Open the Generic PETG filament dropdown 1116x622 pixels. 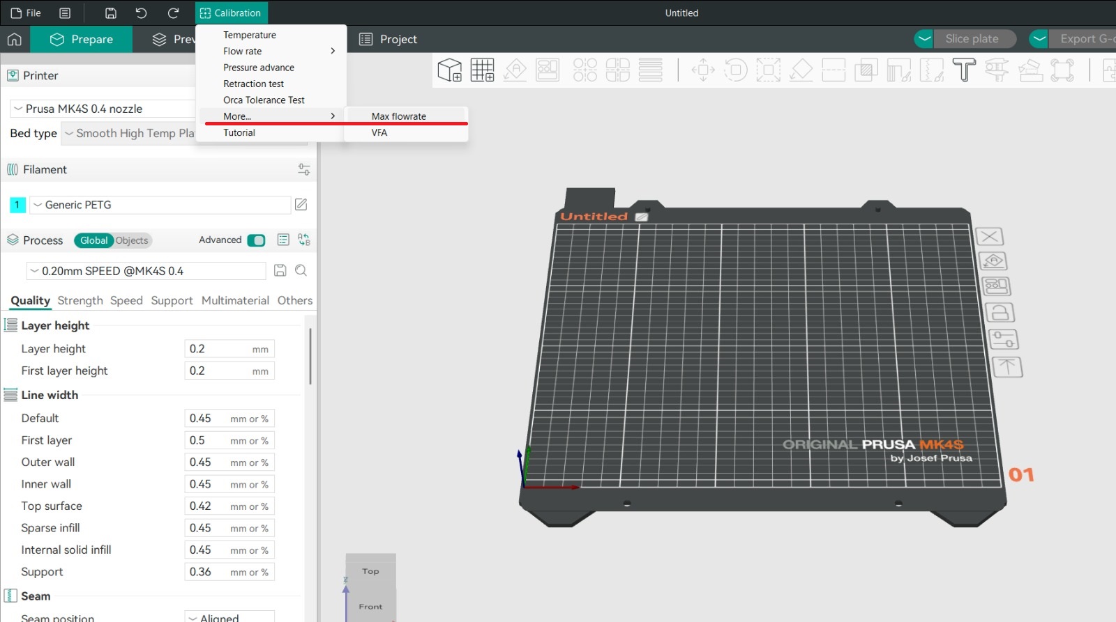(x=160, y=205)
